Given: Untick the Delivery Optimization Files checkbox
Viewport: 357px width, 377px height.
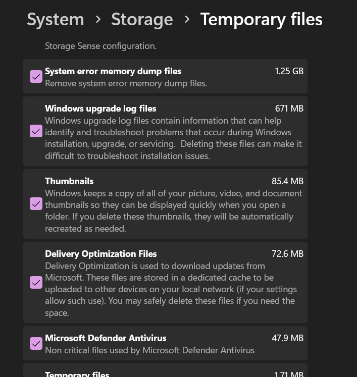Looking at the screenshot, I should pos(36,283).
